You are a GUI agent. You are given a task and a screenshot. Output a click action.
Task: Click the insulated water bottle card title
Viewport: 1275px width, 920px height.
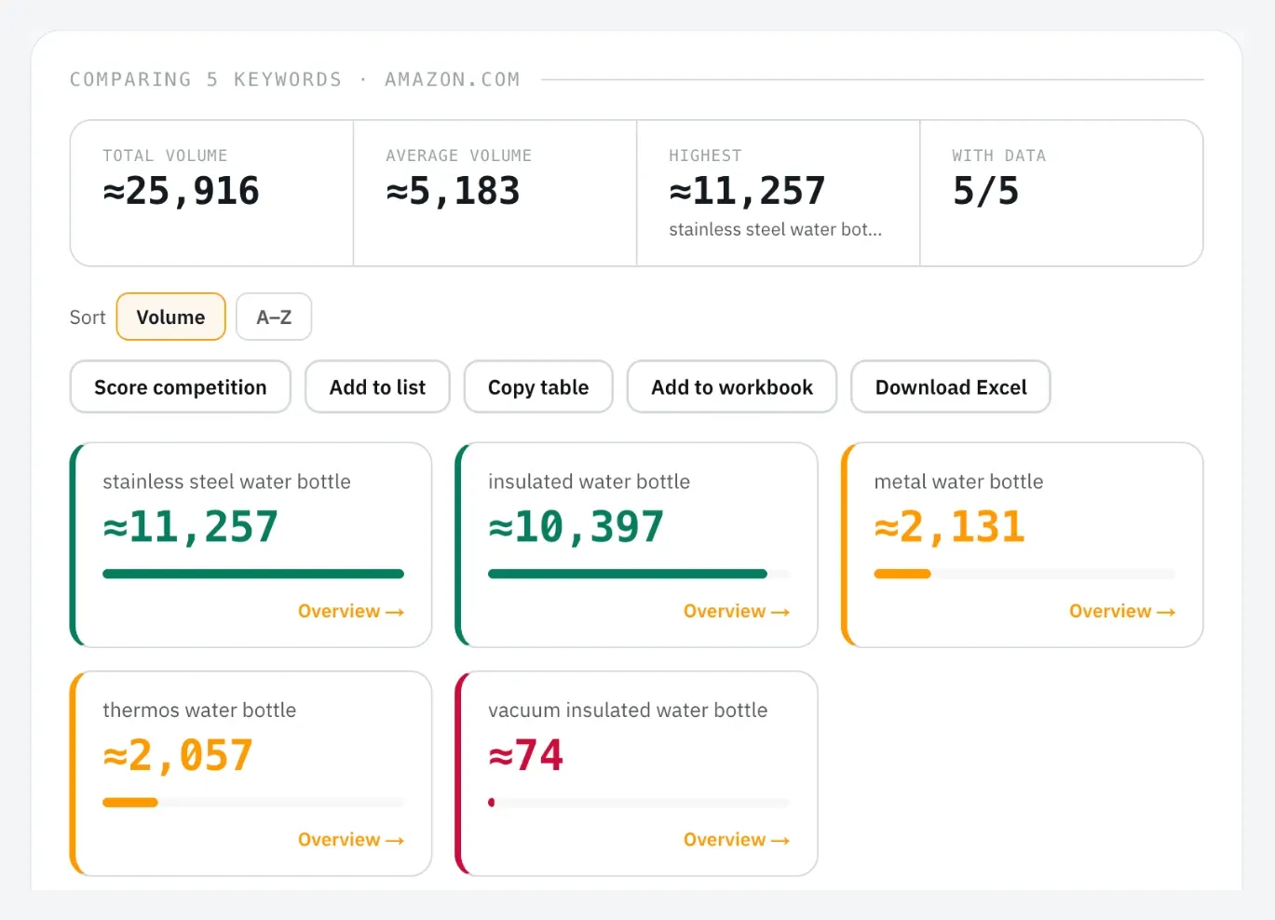click(589, 481)
